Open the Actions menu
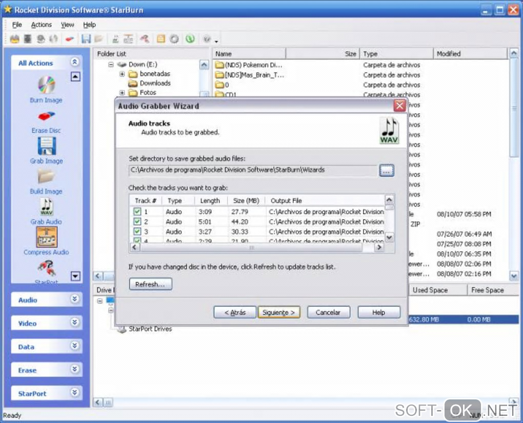The width and height of the screenshot is (523, 423). (x=42, y=25)
